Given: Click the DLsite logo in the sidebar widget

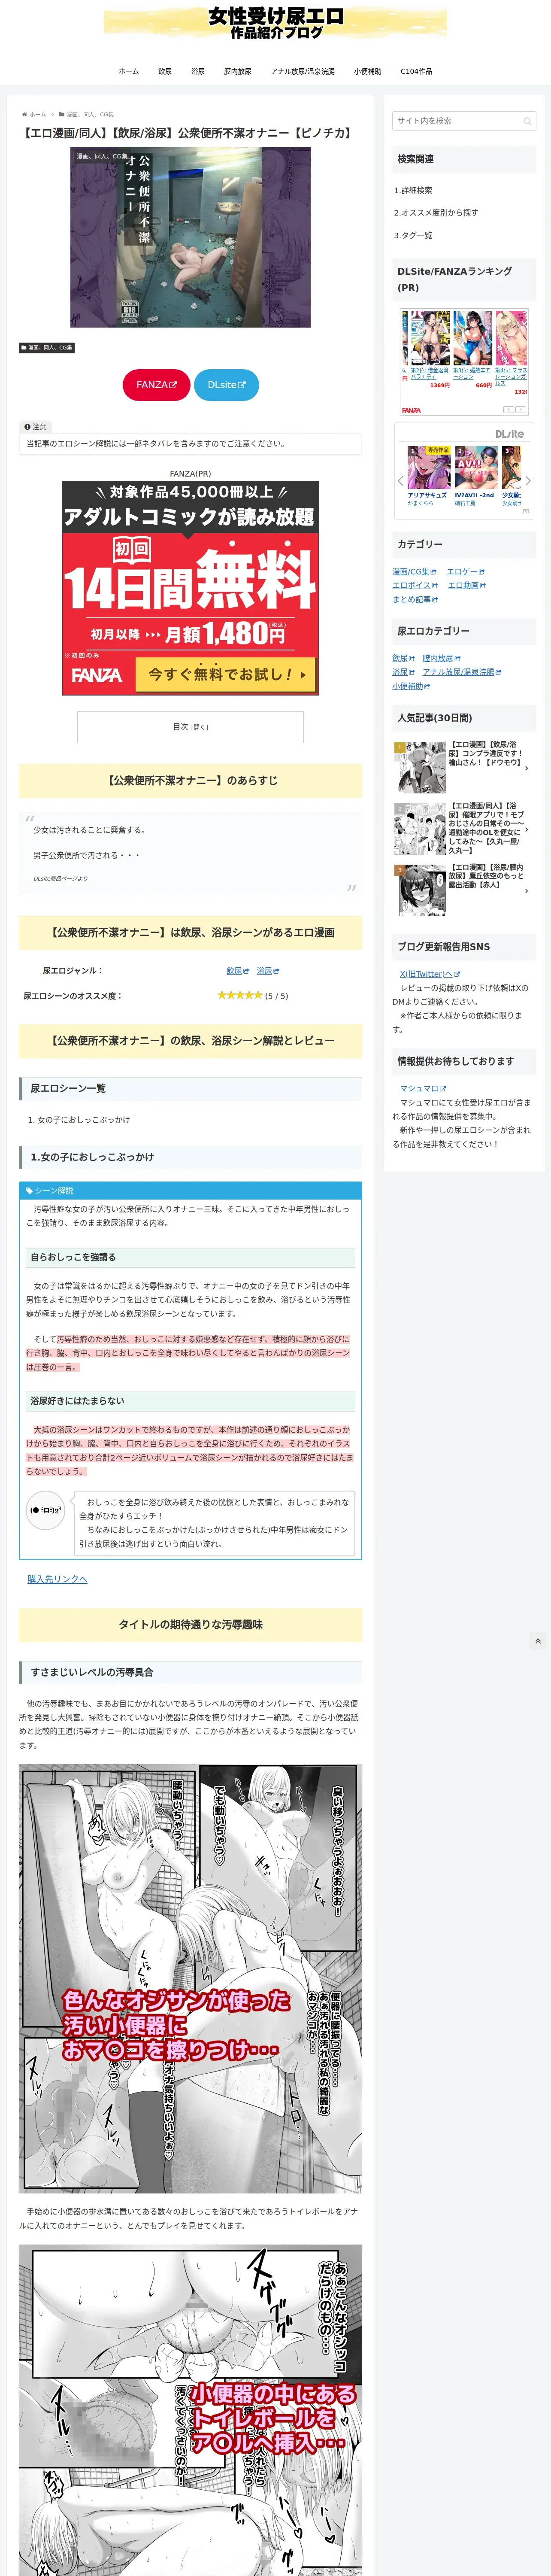Looking at the screenshot, I should click(509, 434).
